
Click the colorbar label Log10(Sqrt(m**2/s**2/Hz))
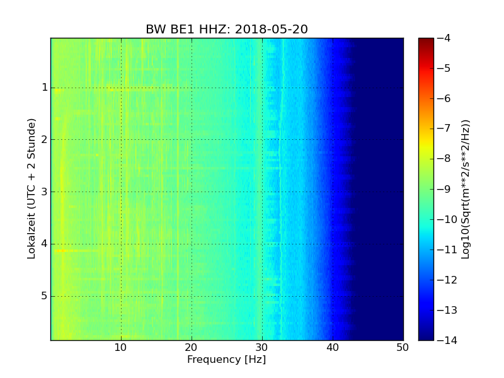point(465,190)
